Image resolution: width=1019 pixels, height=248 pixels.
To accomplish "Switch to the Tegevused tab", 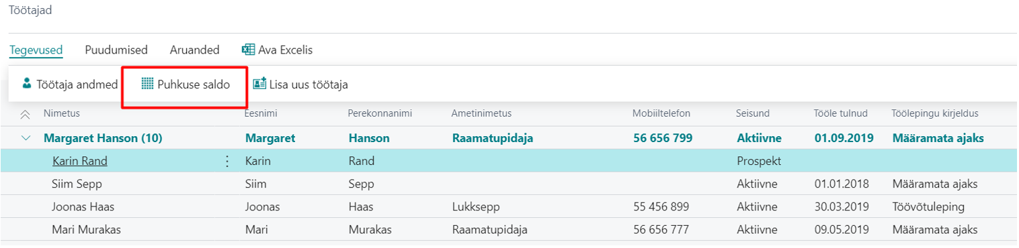I will click(x=36, y=50).
